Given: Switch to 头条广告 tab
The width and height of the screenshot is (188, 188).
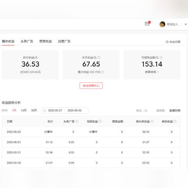Looking at the screenshot, I should (27, 42).
